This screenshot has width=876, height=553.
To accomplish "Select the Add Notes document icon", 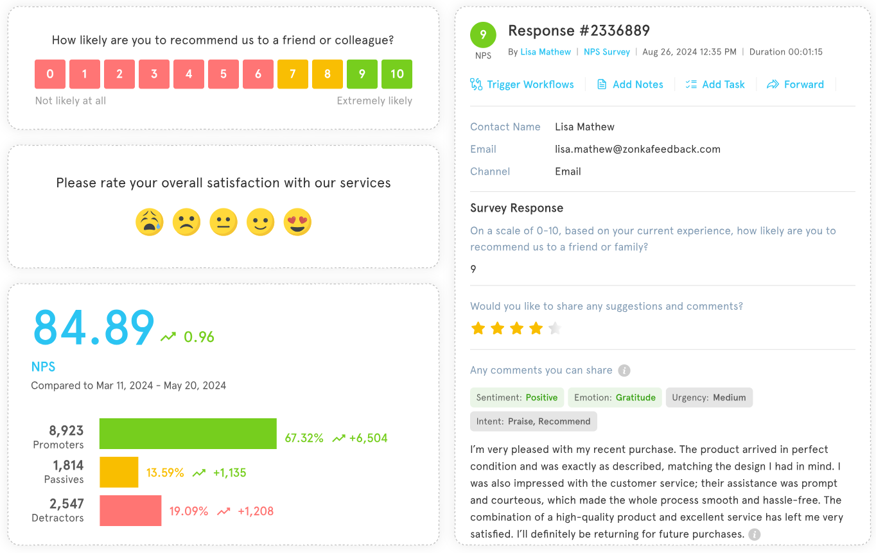I will point(602,84).
